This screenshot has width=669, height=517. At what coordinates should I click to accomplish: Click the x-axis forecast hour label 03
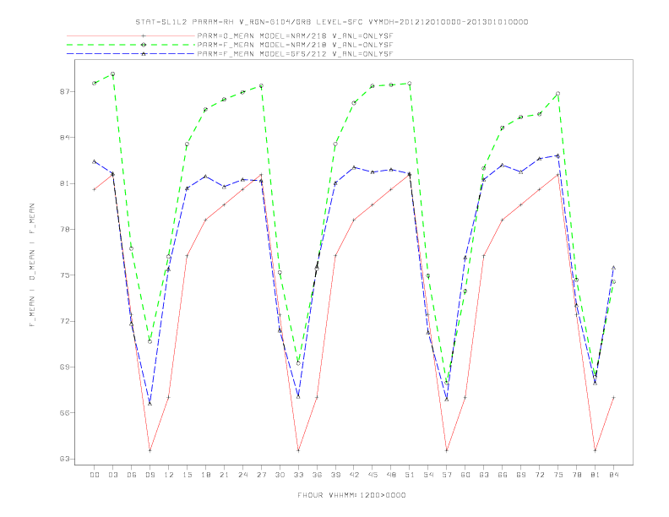click(x=112, y=475)
